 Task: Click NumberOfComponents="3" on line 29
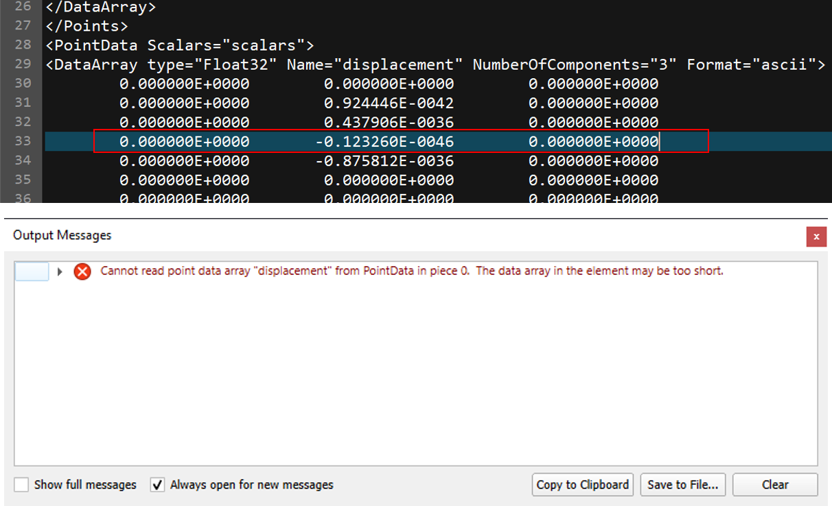(575, 65)
